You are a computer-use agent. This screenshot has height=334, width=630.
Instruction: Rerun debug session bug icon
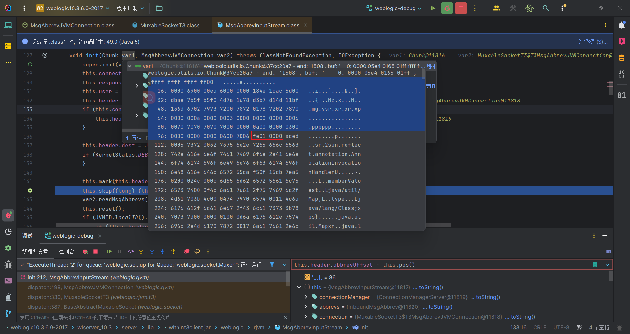pos(85,251)
